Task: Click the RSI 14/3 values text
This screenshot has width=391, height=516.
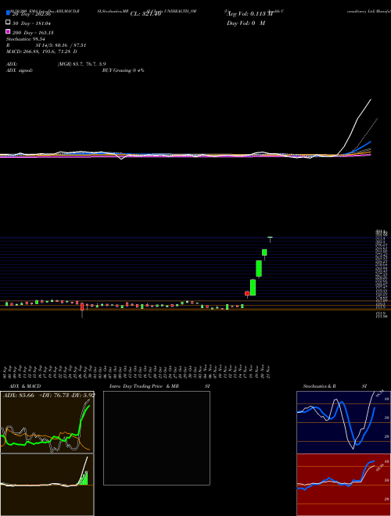Action: click(x=46, y=45)
